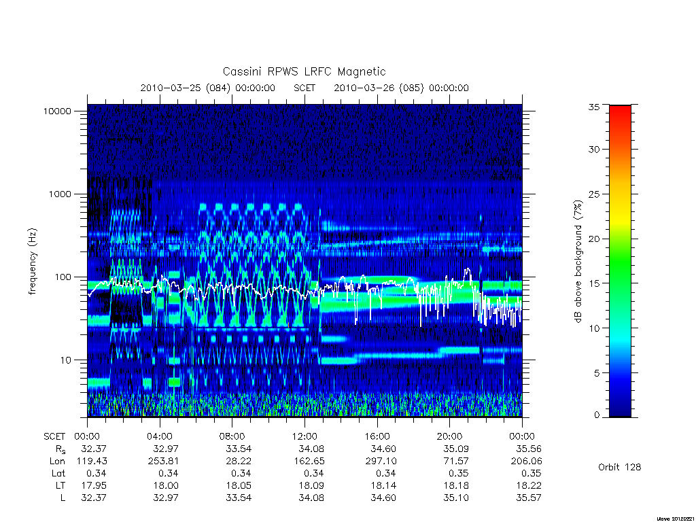Click the 12:00 time tick label
This screenshot has width=696, height=522.
tap(304, 437)
